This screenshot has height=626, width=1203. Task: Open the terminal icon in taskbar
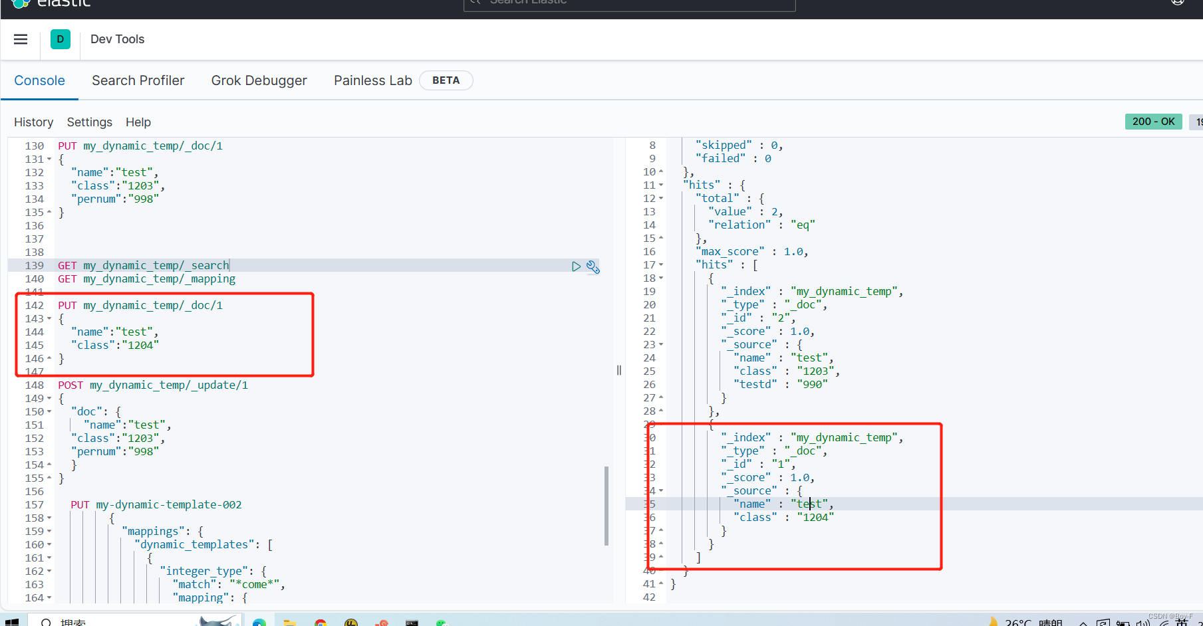click(x=412, y=623)
